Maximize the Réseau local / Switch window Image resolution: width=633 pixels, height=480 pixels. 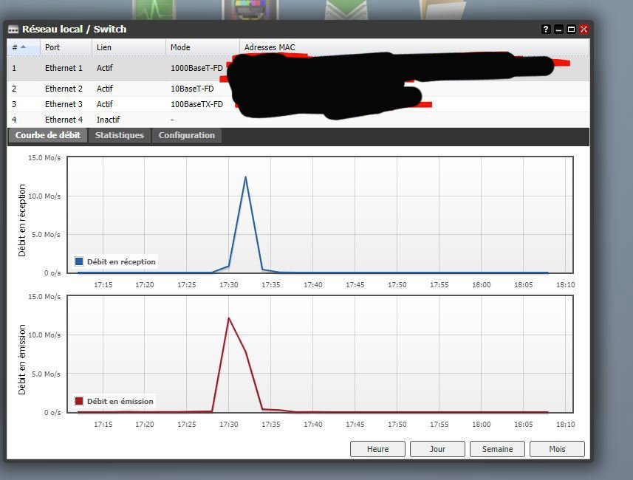click(571, 30)
